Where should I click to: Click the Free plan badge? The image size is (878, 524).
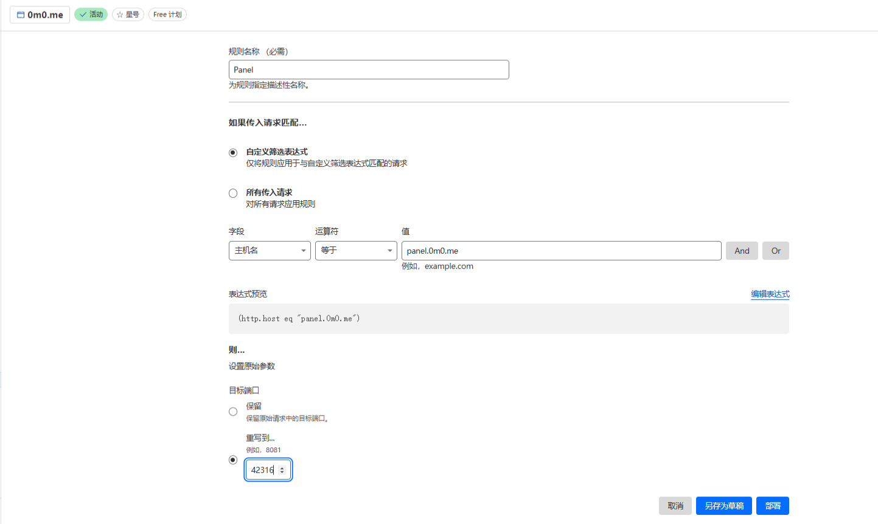(167, 15)
